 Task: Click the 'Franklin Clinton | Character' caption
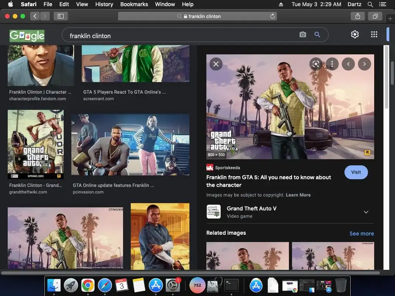tap(40, 92)
